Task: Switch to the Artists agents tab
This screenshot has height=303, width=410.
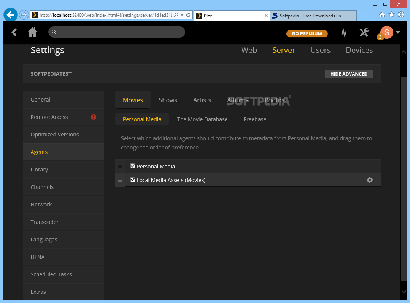Action: click(x=202, y=100)
